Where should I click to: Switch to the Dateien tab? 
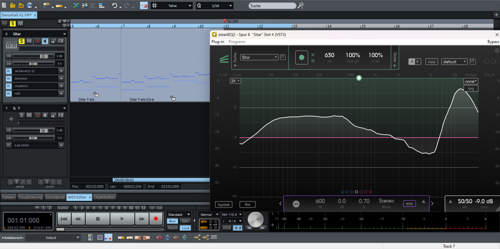click(x=9, y=197)
